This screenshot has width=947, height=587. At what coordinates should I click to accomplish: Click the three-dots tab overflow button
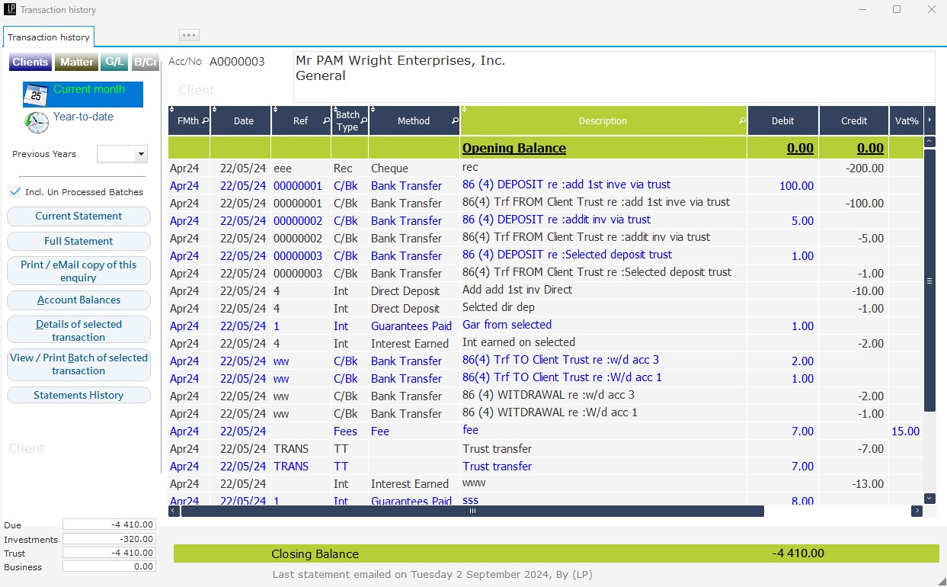(189, 35)
